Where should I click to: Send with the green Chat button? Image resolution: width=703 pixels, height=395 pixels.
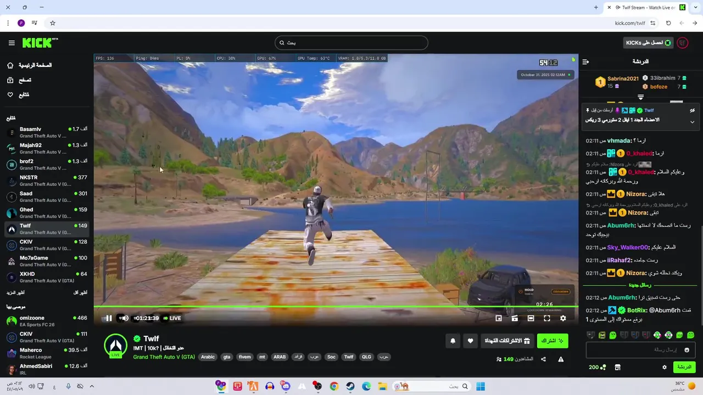click(x=684, y=367)
